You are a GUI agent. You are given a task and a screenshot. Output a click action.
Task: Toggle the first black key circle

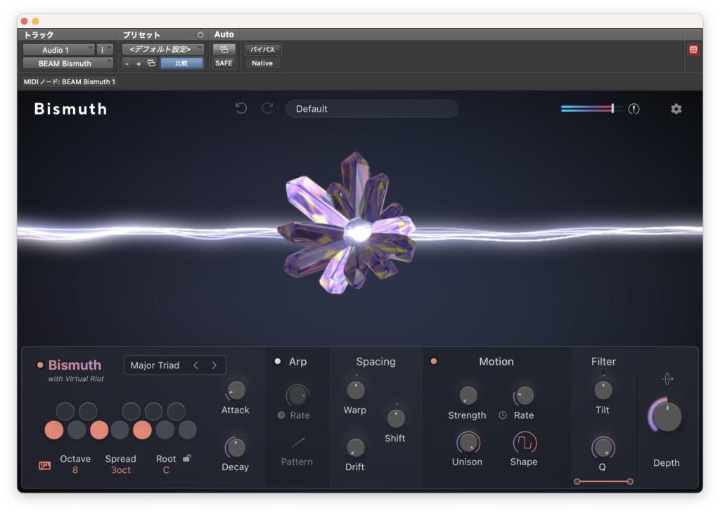point(65,411)
